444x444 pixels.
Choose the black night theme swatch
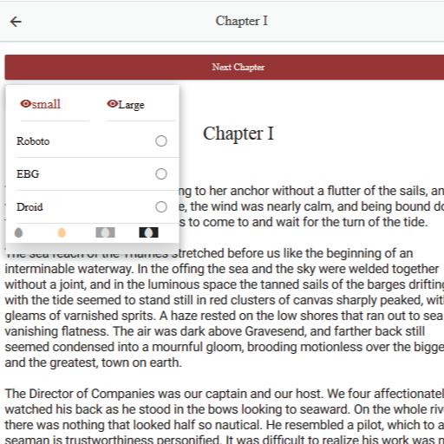point(148,232)
